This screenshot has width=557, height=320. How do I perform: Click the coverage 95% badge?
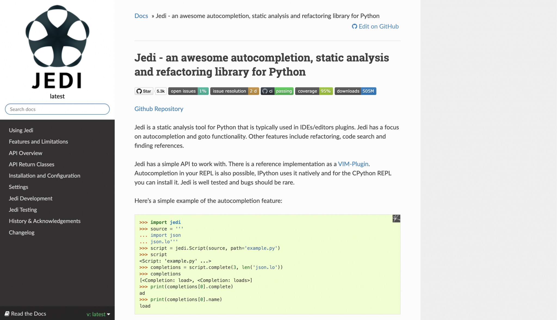point(314,91)
